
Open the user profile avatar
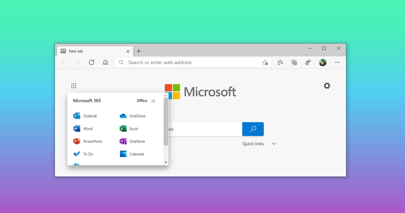coord(323,62)
